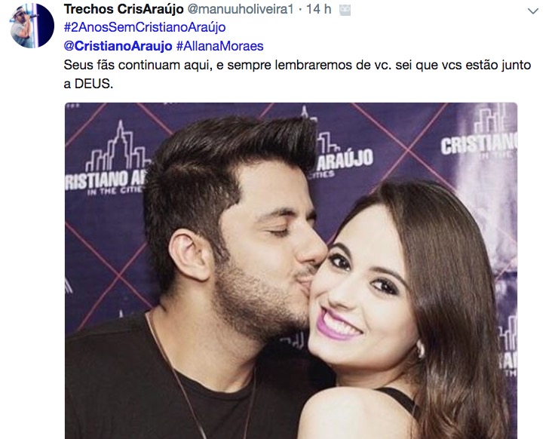
Task: Click the woman's pink lips in photo
Action: pos(336,324)
